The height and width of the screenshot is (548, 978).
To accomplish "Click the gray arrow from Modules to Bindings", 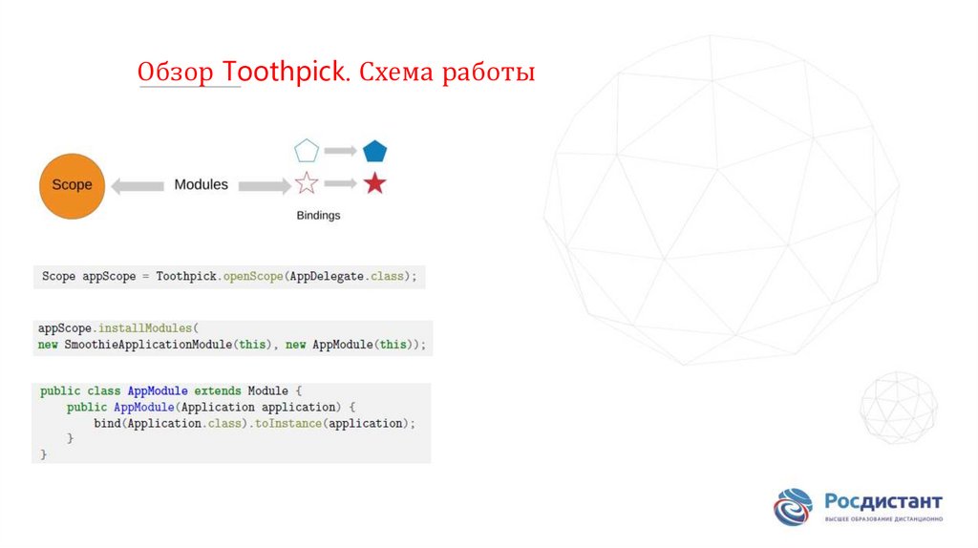I will (x=265, y=186).
